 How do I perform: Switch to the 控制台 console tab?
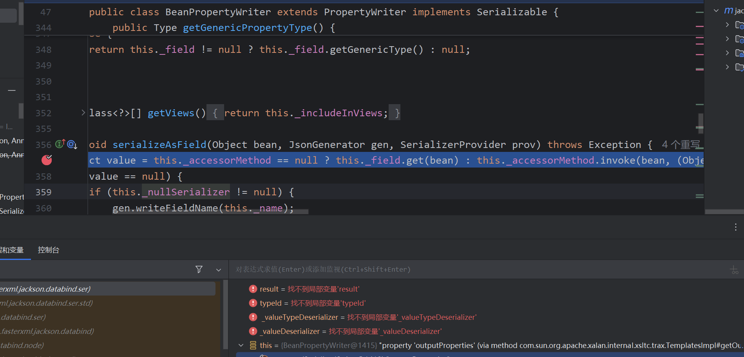pos(49,250)
